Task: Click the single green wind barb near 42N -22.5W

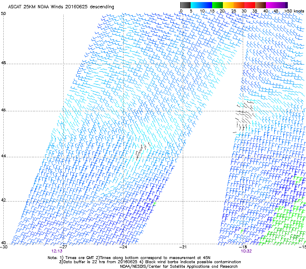Action: 155,204
